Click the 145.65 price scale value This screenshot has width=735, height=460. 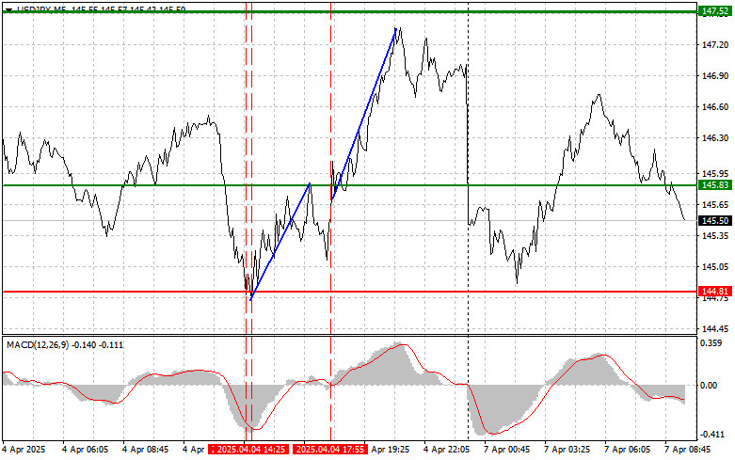click(x=715, y=205)
